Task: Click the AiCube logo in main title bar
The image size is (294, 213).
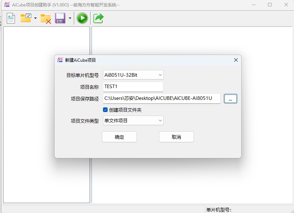Action: pos(7,5)
